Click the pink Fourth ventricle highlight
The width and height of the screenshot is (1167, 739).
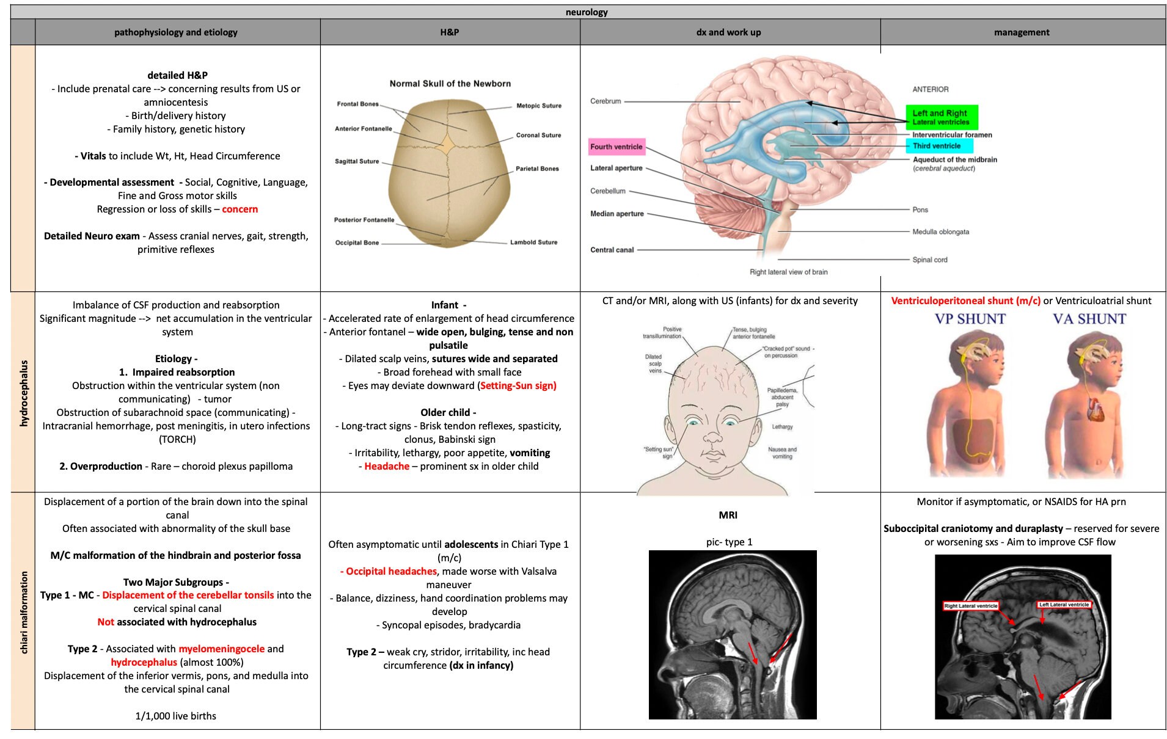click(616, 147)
